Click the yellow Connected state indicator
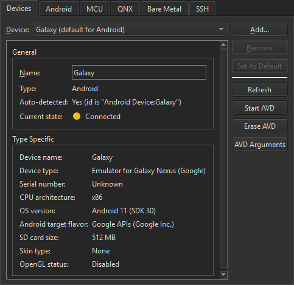 tap(77, 116)
